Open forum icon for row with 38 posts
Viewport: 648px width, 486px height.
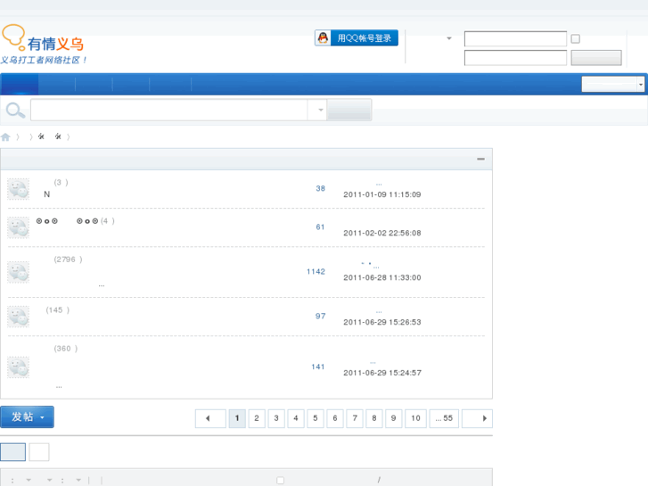click(x=18, y=189)
